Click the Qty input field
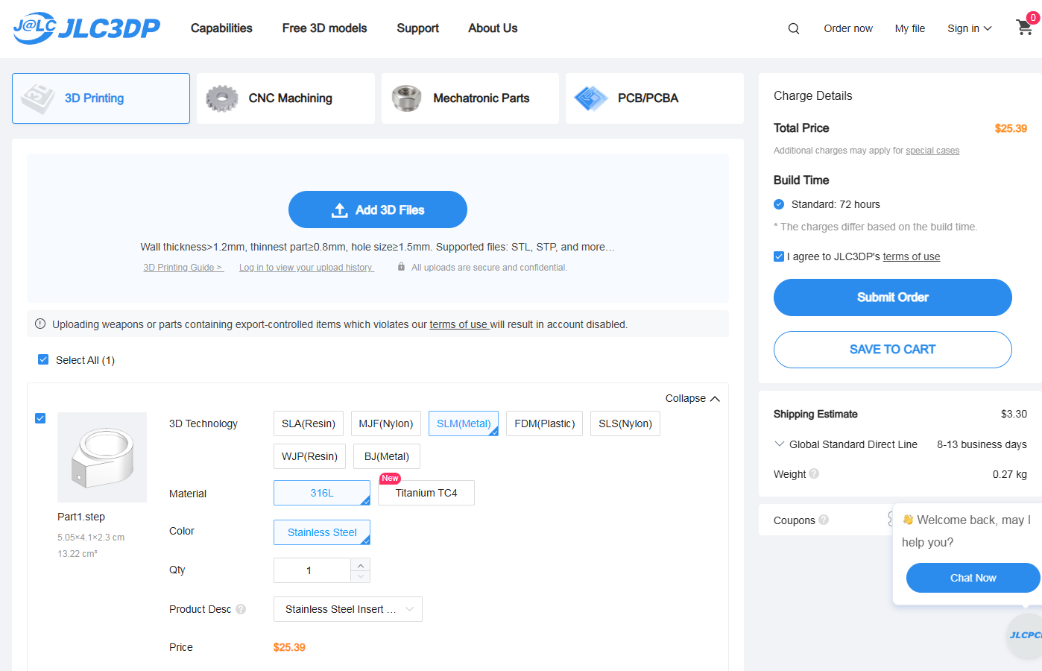The image size is (1042, 671). 312,570
